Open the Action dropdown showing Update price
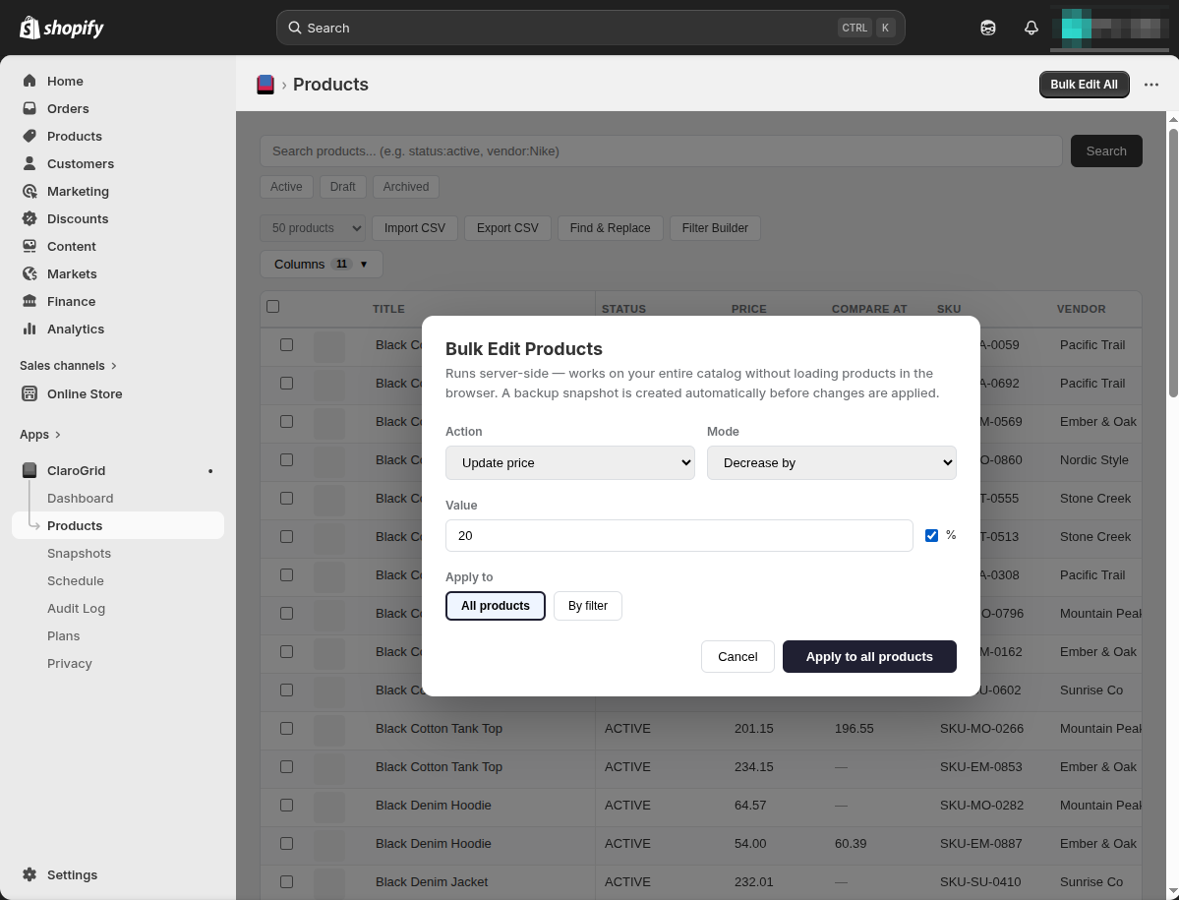The image size is (1179, 900). (x=569, y=462)
